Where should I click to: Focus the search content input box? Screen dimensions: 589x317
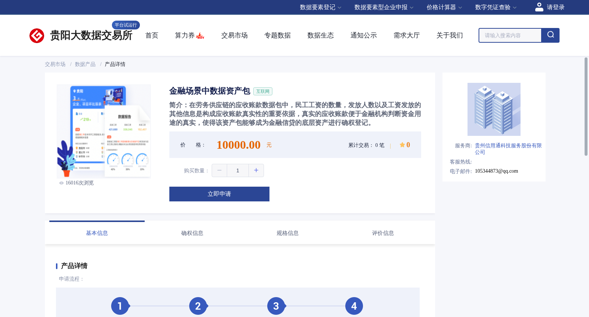510,35
